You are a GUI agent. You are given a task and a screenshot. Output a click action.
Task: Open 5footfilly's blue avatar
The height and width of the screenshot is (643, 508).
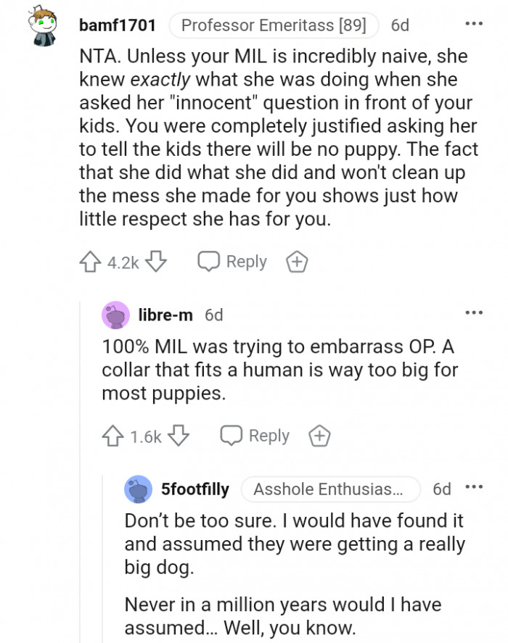138,489
